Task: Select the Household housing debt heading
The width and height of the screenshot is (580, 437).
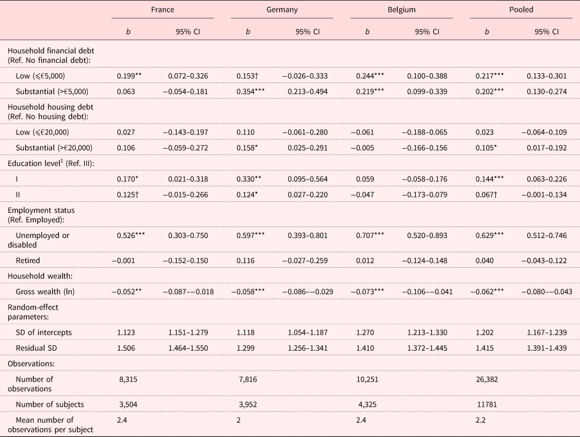Action: click(x=44, y=107)
